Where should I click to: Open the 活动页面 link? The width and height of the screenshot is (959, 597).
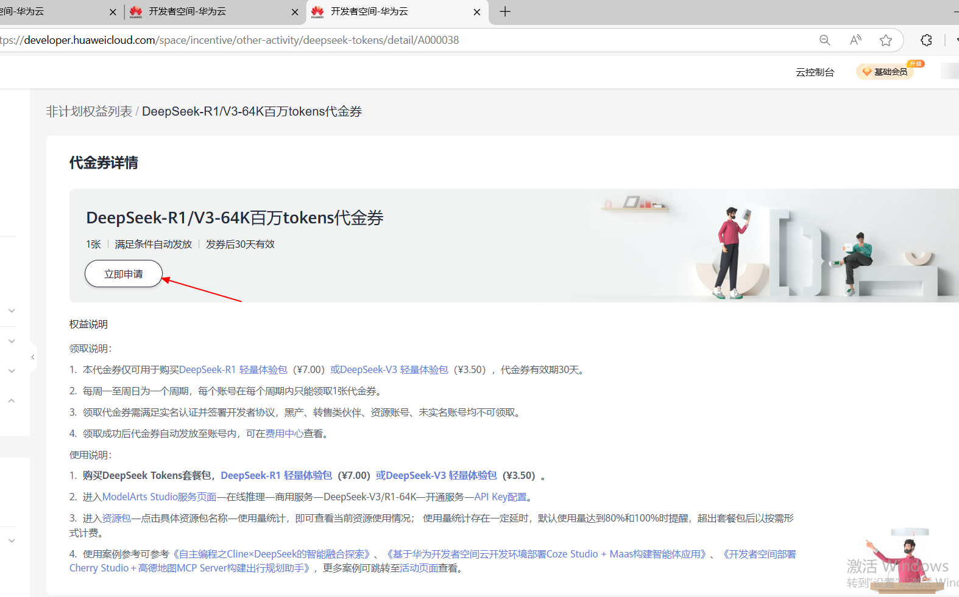pyautogui.click(x=419, y=568)
